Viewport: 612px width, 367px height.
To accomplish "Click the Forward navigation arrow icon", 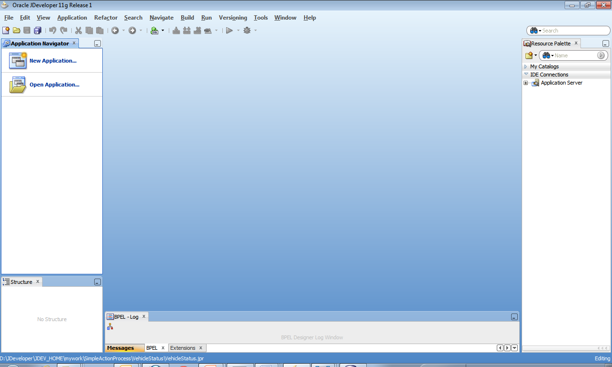I will (132, 30).
